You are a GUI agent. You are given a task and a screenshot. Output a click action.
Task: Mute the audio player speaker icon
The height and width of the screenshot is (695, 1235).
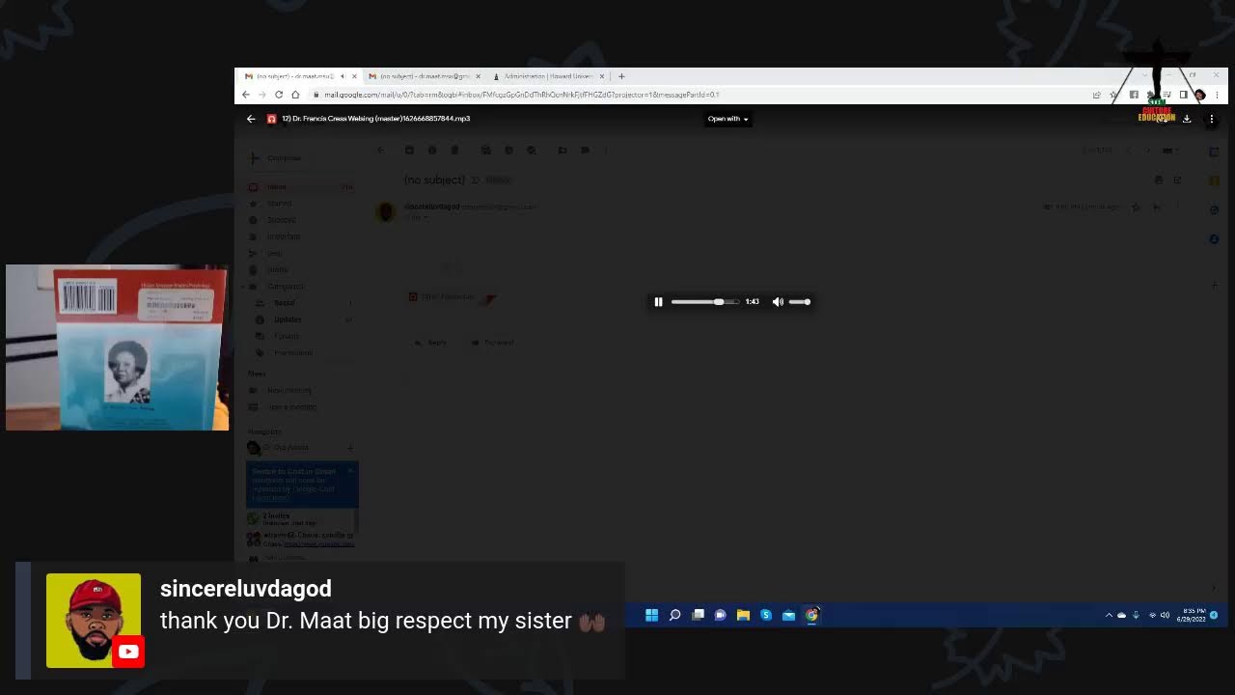[x=778, y=302]
